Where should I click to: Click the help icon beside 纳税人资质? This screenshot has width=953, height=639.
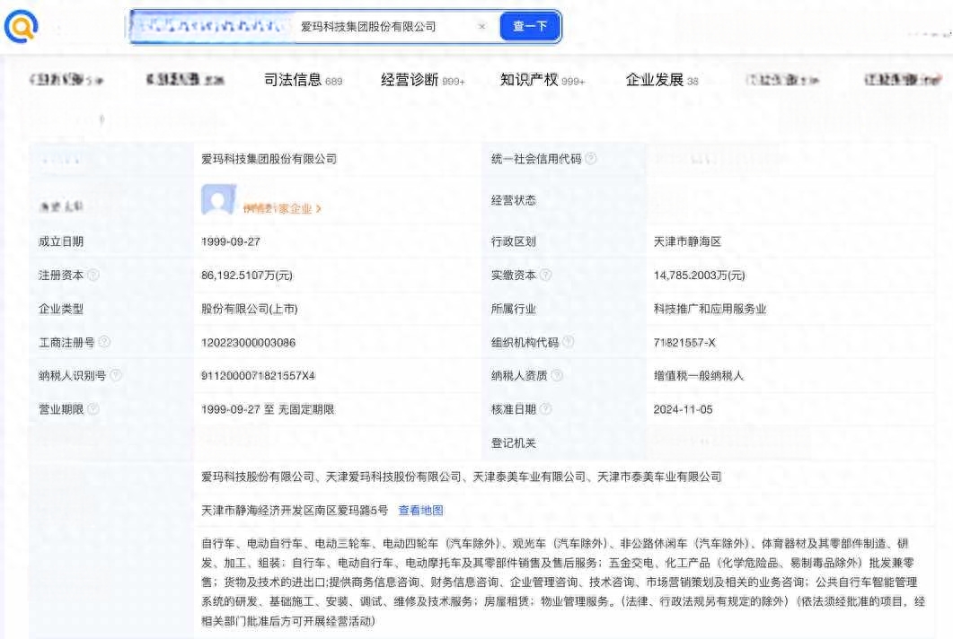click(557, 375)
